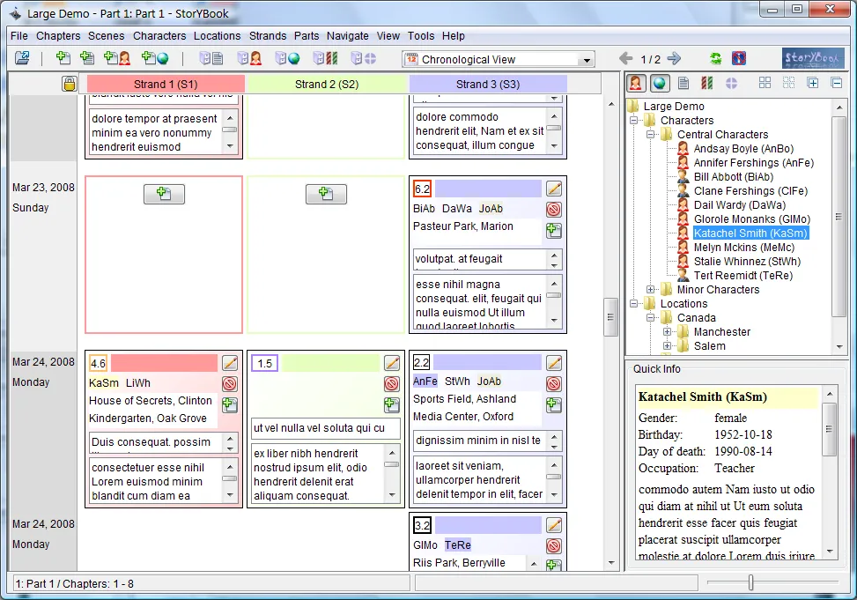Adjust the zoom slider at the bottom right
The width and height of the screenshot is (857, 600).
pos(750,581)
